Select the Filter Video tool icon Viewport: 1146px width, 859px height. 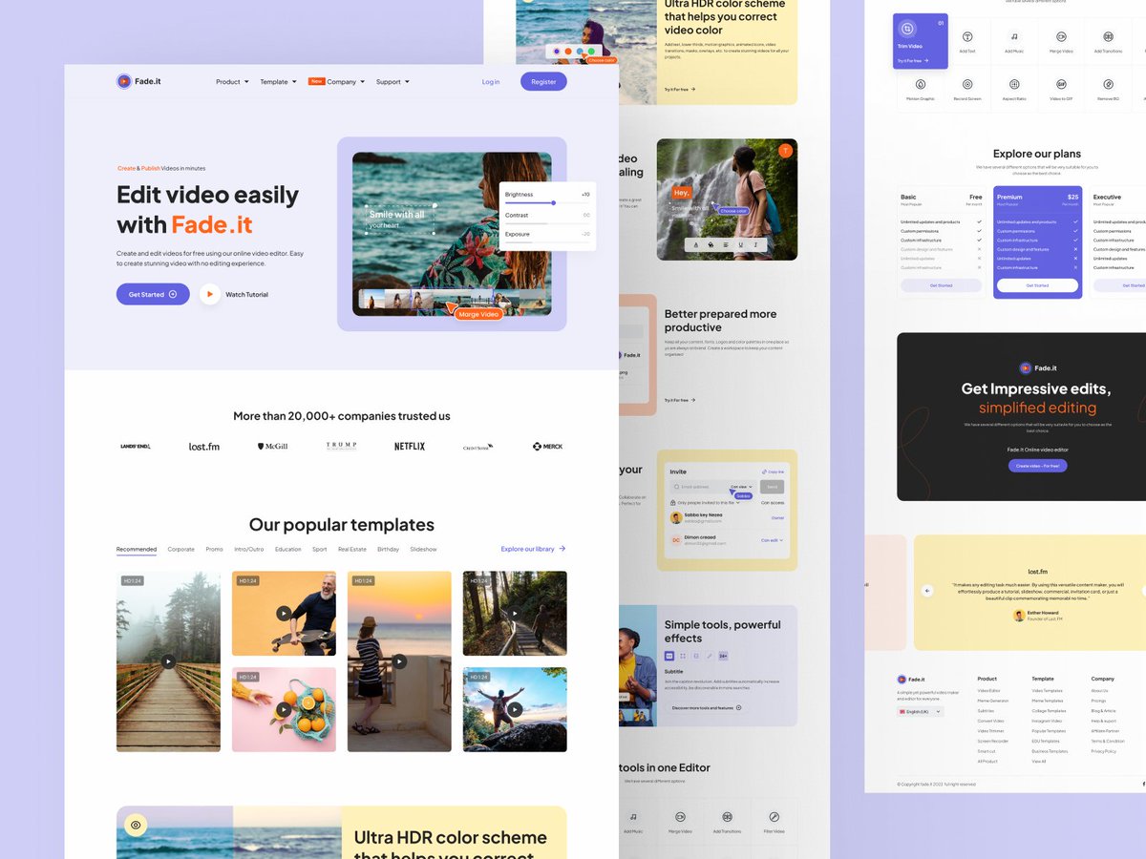(775, 817)
